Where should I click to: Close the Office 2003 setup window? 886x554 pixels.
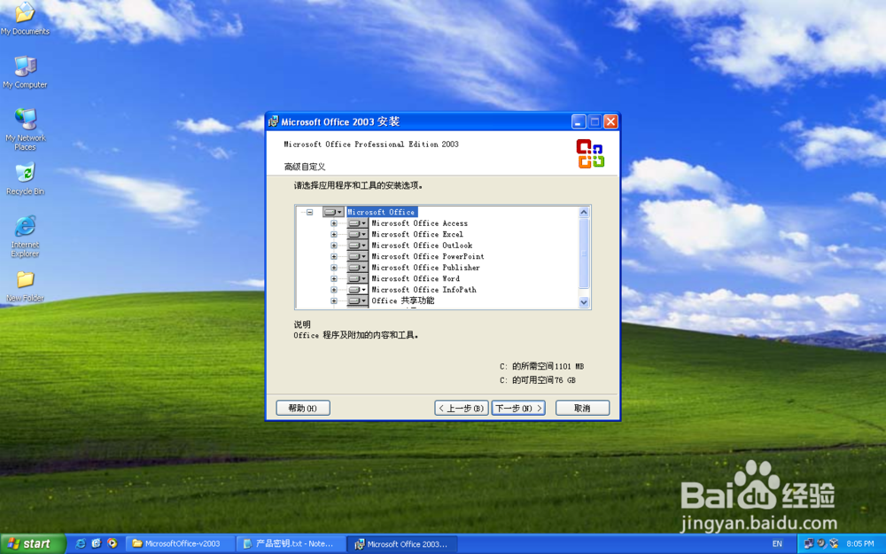pos(610,121)
